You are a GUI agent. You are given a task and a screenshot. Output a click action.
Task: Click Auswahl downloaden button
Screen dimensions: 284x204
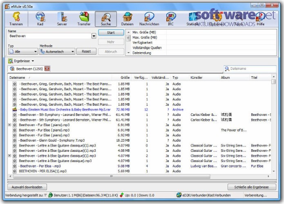27,187
